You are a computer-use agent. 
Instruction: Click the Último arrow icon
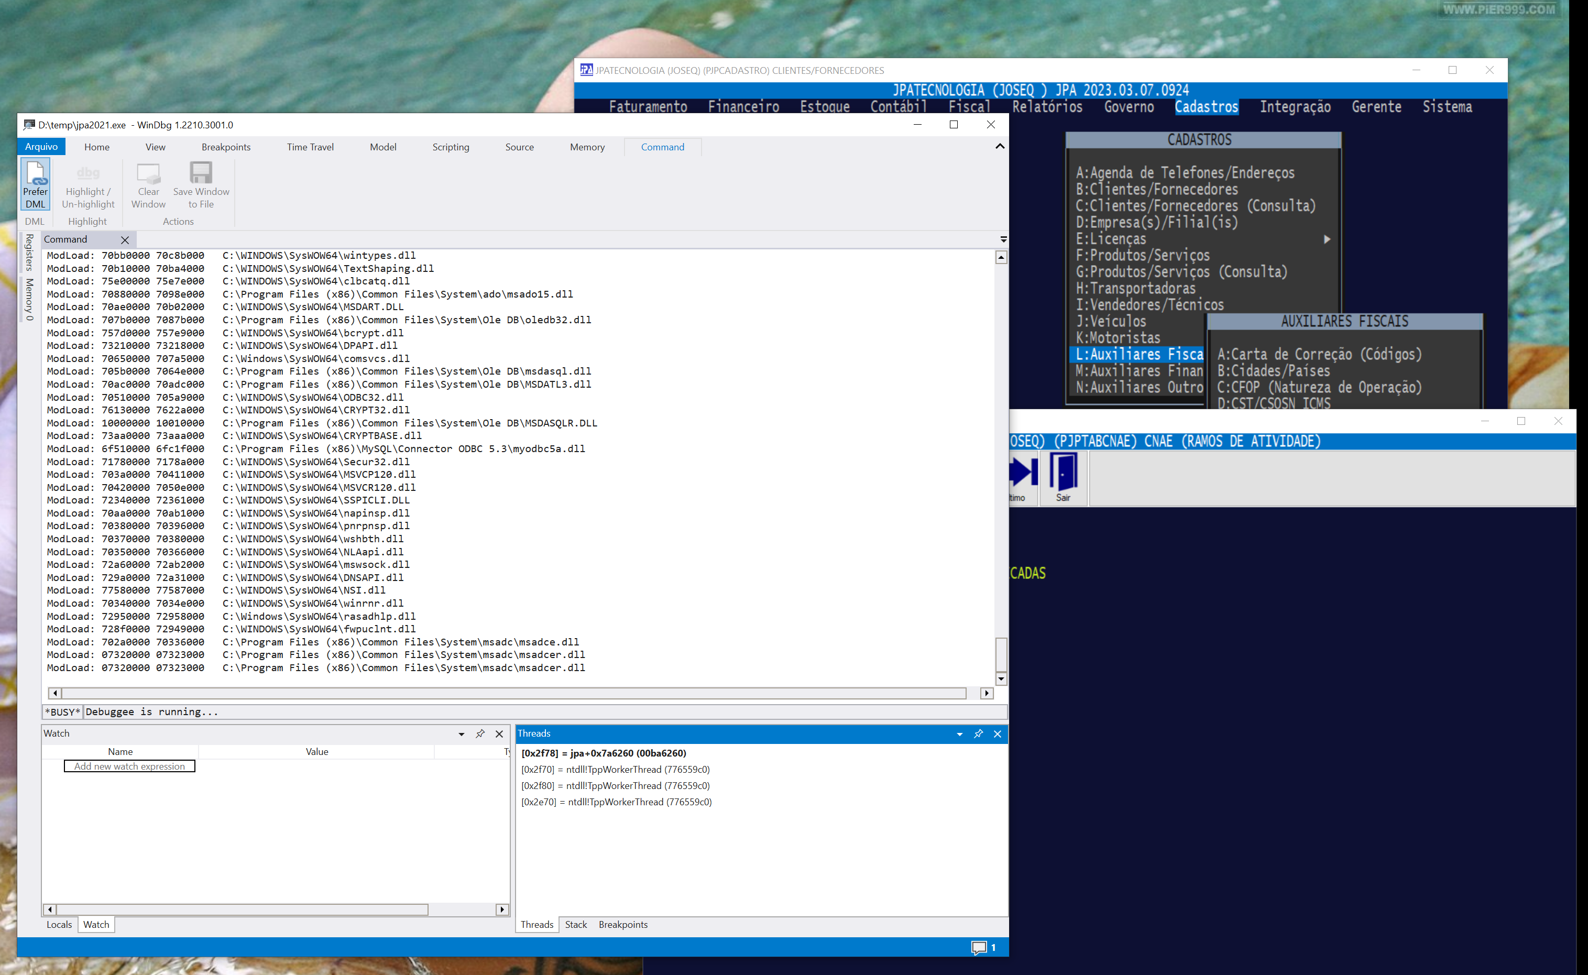(x=1023, y=473)
